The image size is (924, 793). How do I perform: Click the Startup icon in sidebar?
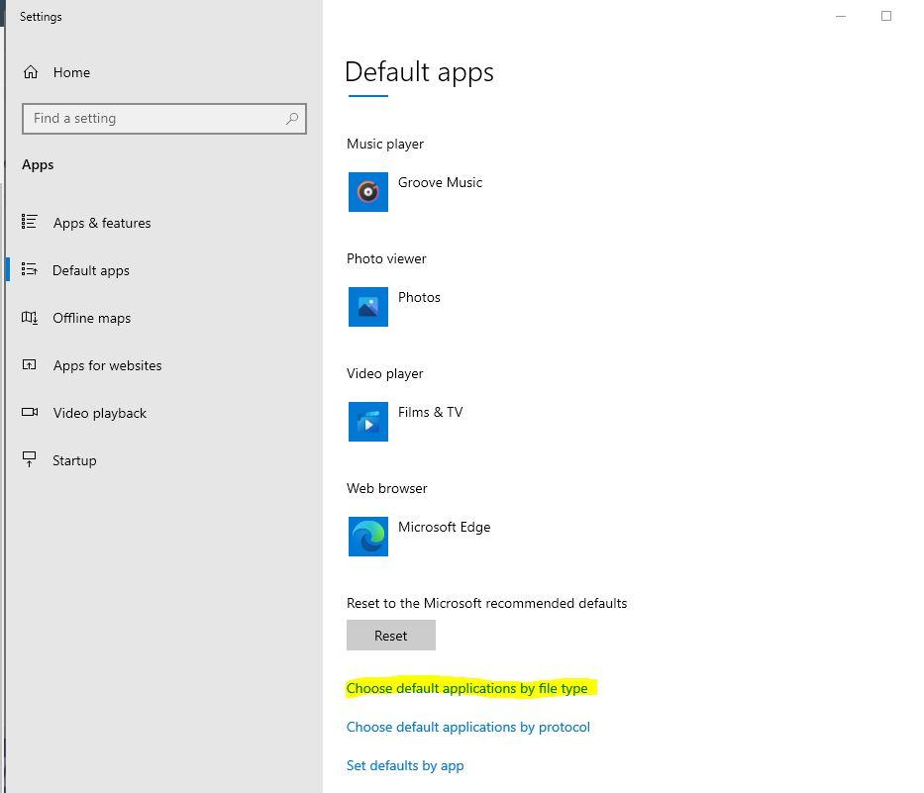(x=31, y=459)
